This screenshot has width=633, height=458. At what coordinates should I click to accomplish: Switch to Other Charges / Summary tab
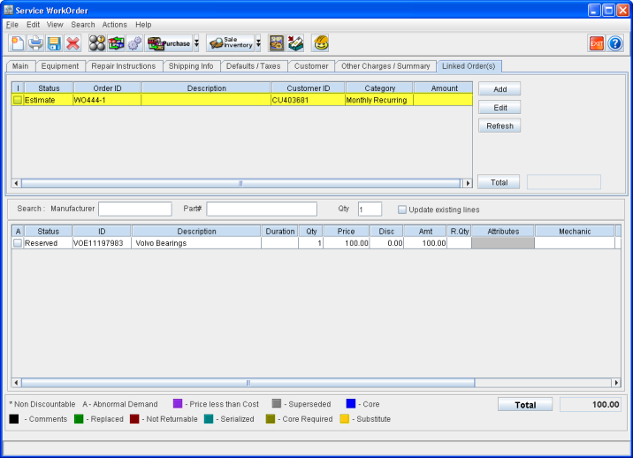pyautogui.click(x=385, y=66)
